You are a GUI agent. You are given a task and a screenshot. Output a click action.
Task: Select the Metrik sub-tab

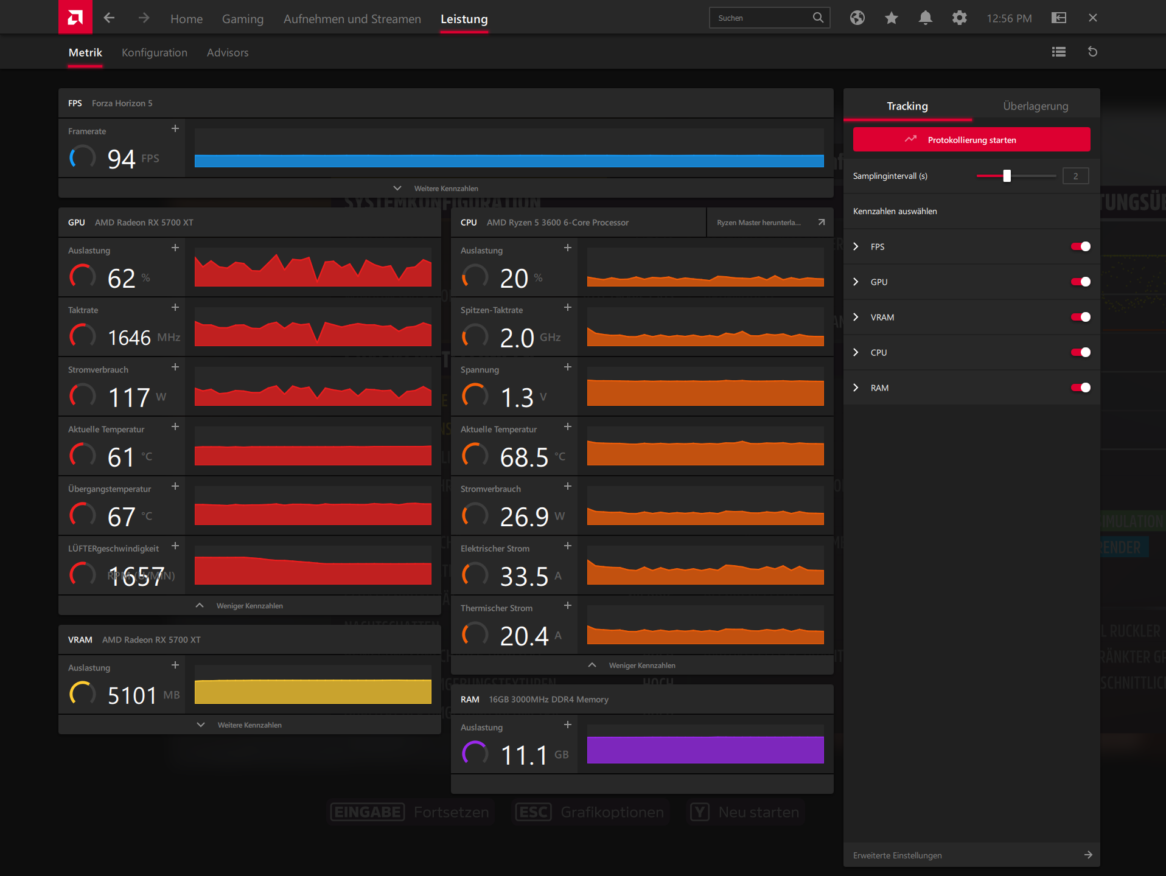[85, 52]
